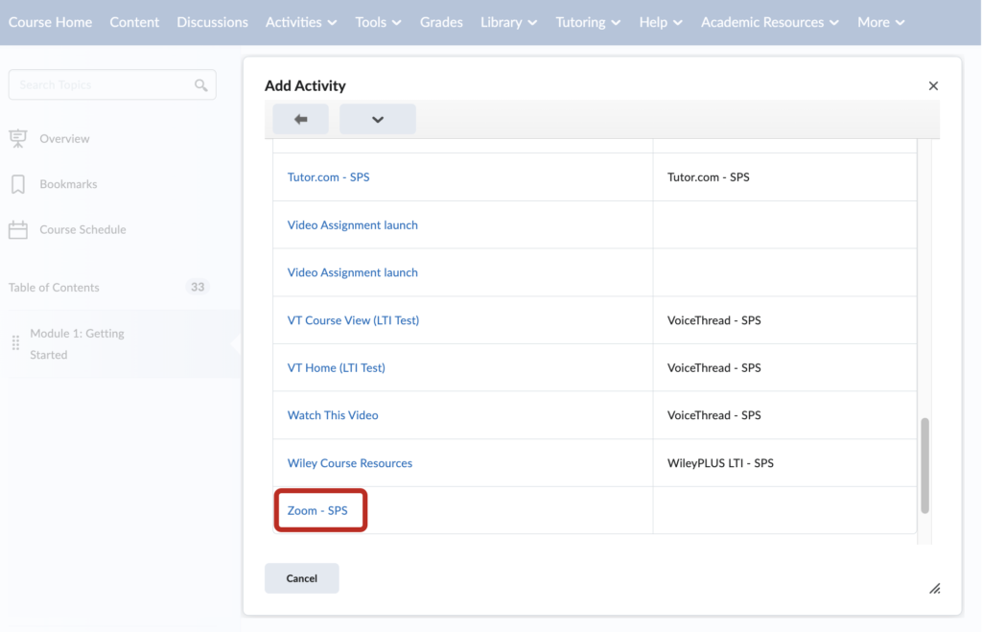Viewport: 982px width, 632px height.
Task: Click the Bookmarks ribbon icon
Action: (x=19, y=183)
